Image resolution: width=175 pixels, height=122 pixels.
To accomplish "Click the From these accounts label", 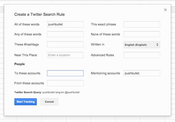I will 29,83.
